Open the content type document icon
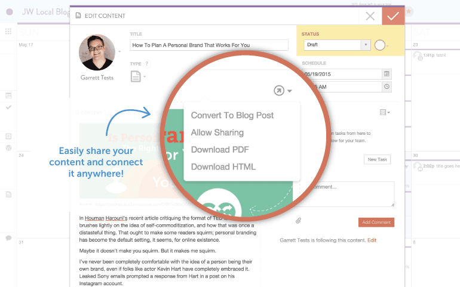 tap(136, 76)
